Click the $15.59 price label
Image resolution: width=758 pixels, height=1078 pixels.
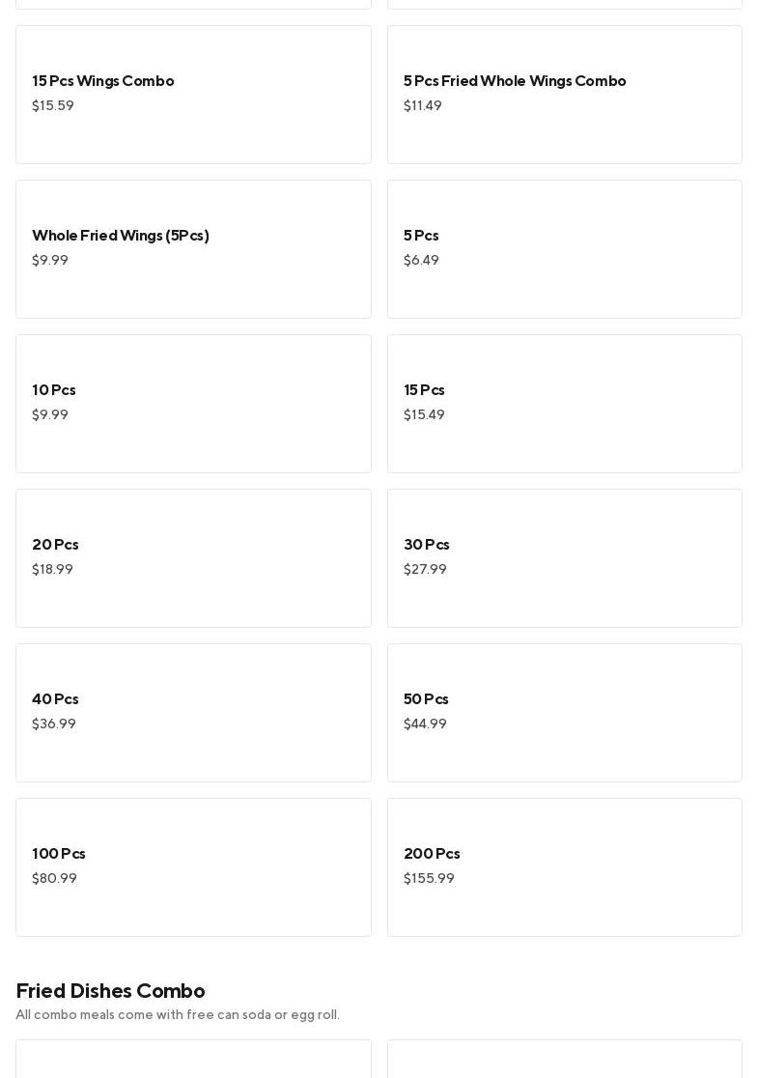pyautogui.click(x=53, y=106)
